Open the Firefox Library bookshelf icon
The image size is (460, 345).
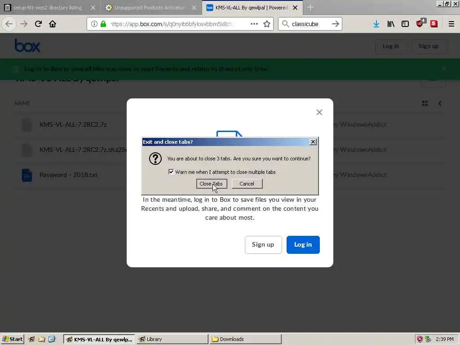pyautogui.click(x=391, y=24)
